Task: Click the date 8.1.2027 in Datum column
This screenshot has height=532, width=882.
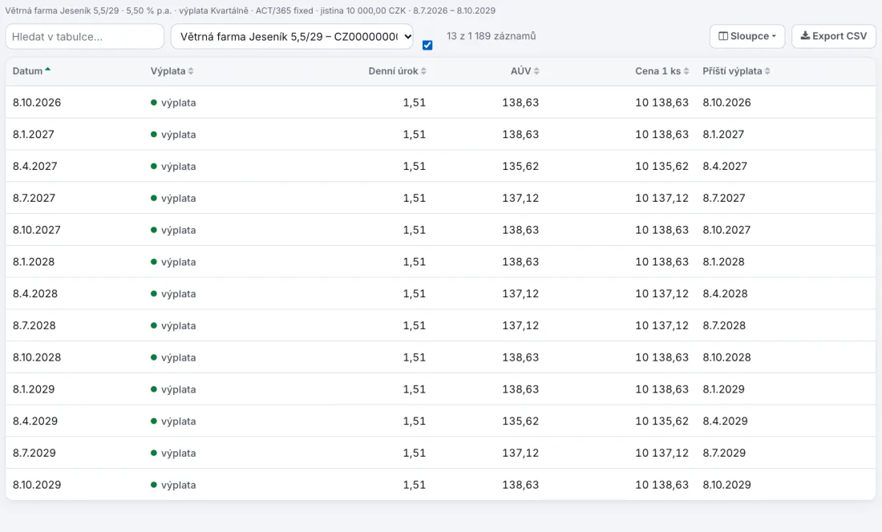Action: point(33,135)
